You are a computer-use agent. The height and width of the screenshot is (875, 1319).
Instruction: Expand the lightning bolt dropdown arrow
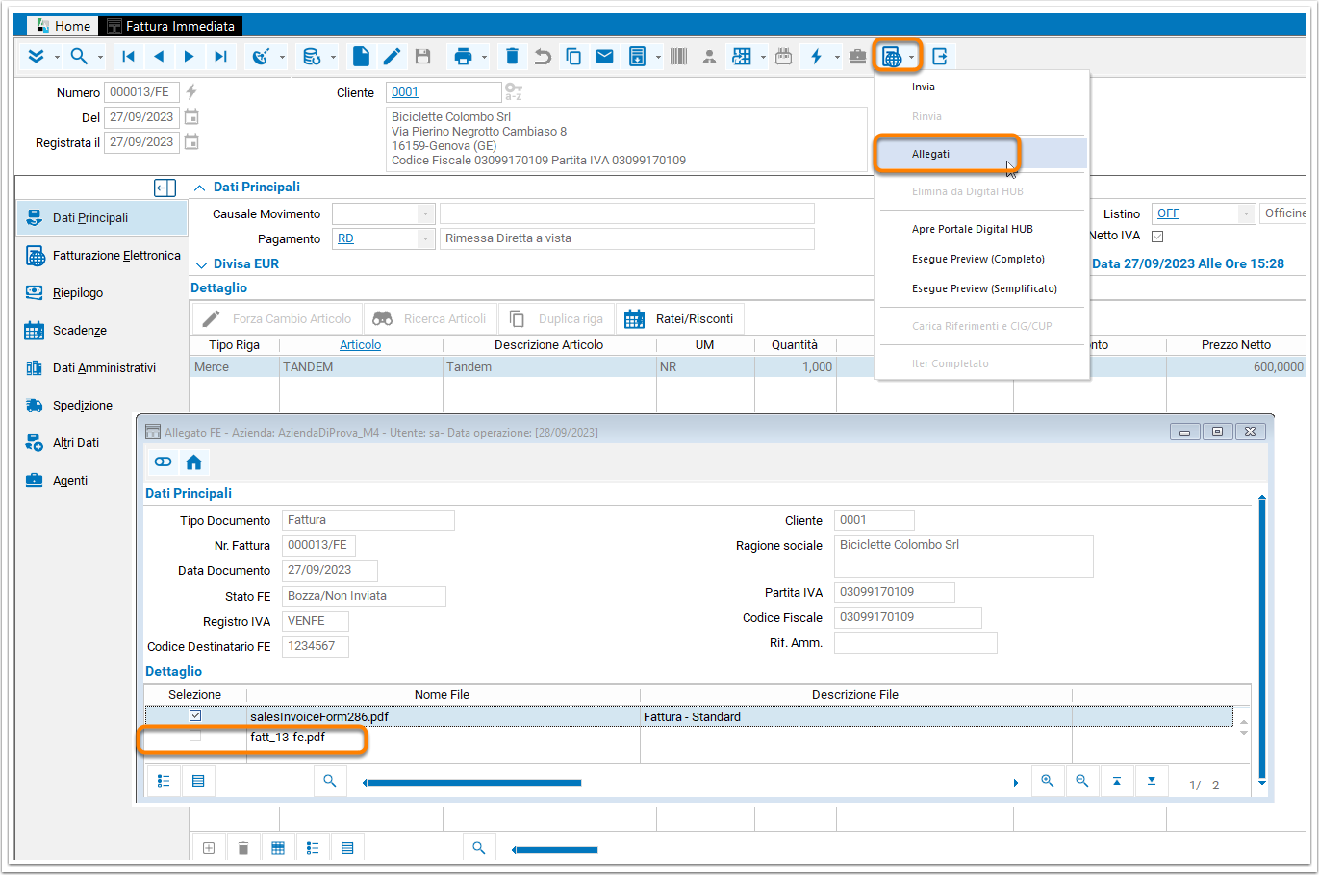tap(837, 58)
